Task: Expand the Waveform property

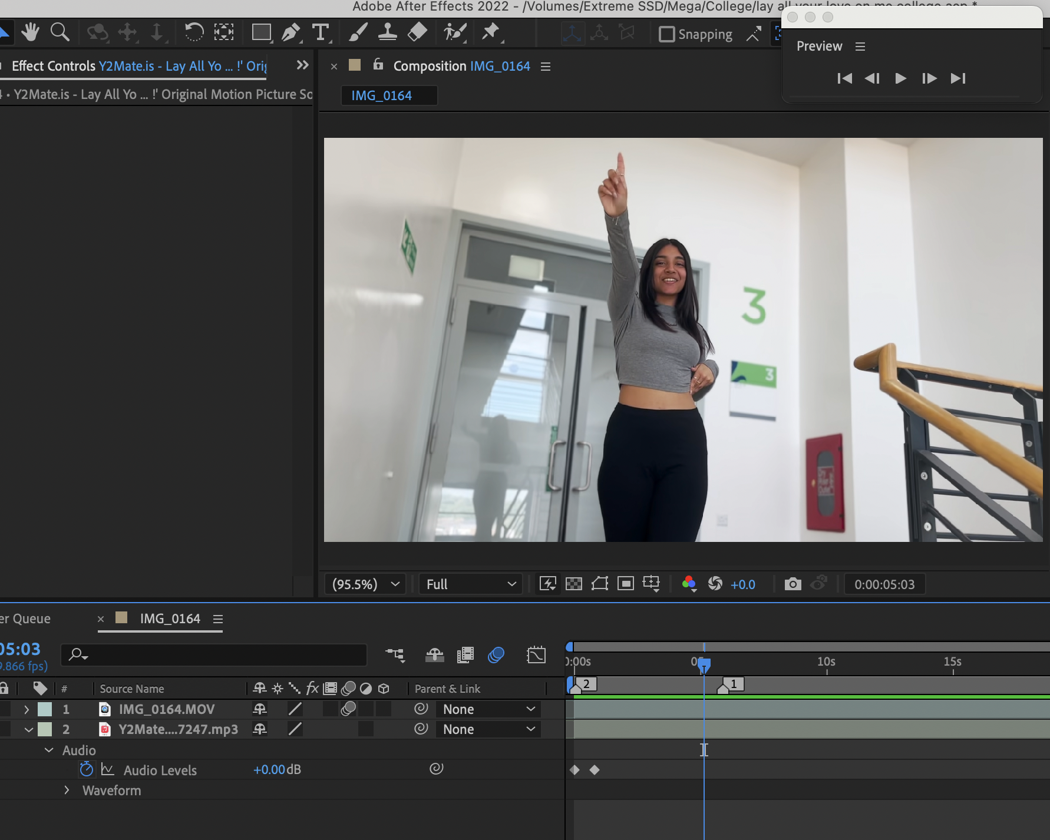Action: click(x=67, y=790)
